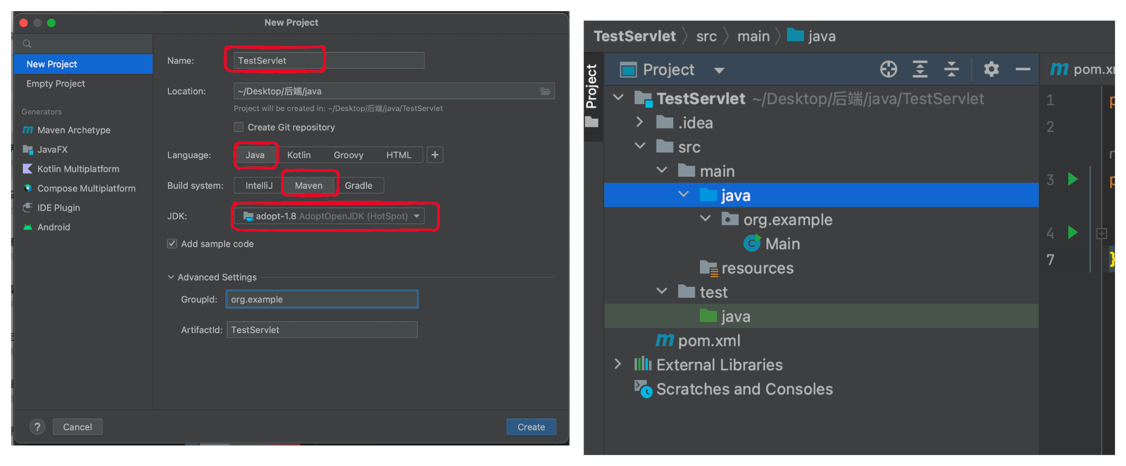Open Project view dropdown arrow
This screenshot has height=466, width=1126.
pyautogui.click(x=719, y=70)
